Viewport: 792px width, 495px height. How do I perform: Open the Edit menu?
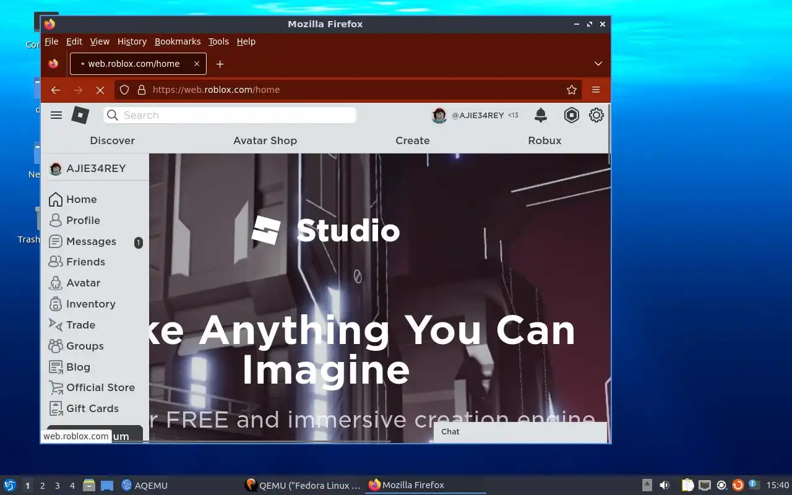click(74, 41)
